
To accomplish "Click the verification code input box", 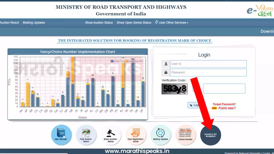I will pos(224,89).
